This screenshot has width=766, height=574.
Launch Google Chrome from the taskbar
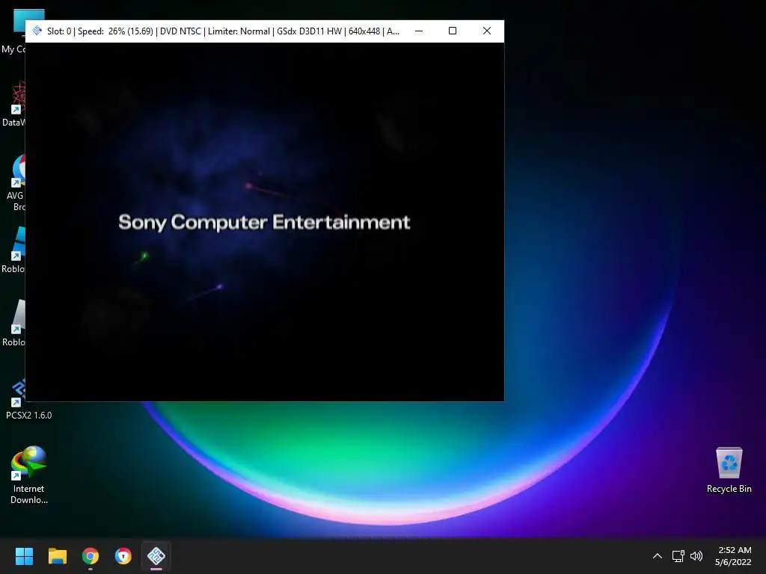(91, 556)
